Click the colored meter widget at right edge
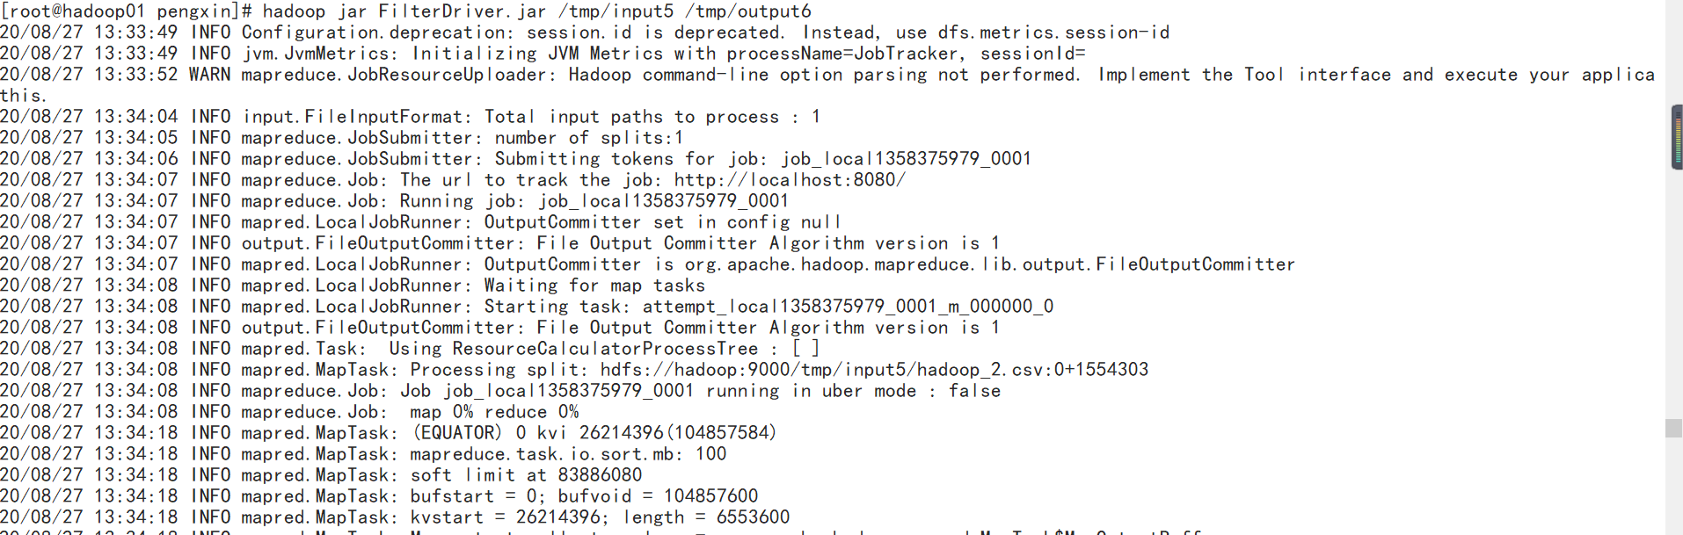Viewport: 1683px width, 535px height. point(1677,137)
